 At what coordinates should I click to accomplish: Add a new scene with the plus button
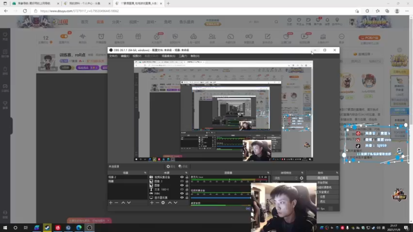click(110, 203)
